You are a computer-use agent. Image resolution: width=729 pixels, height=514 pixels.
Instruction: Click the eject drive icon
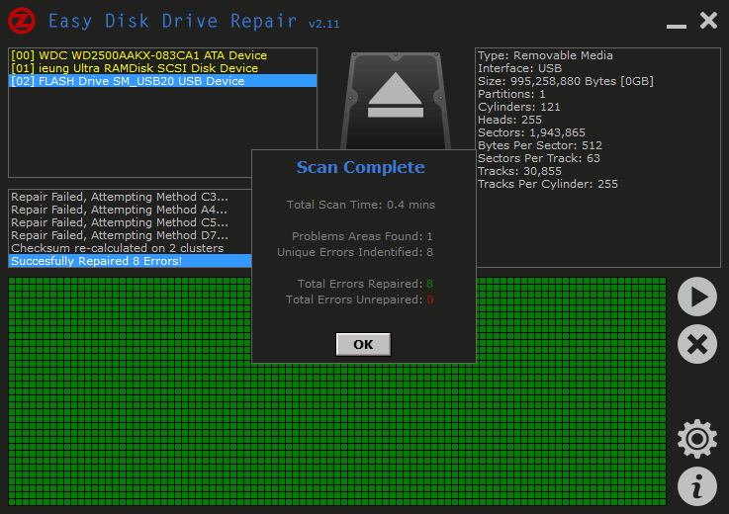(x=396, y=95)
